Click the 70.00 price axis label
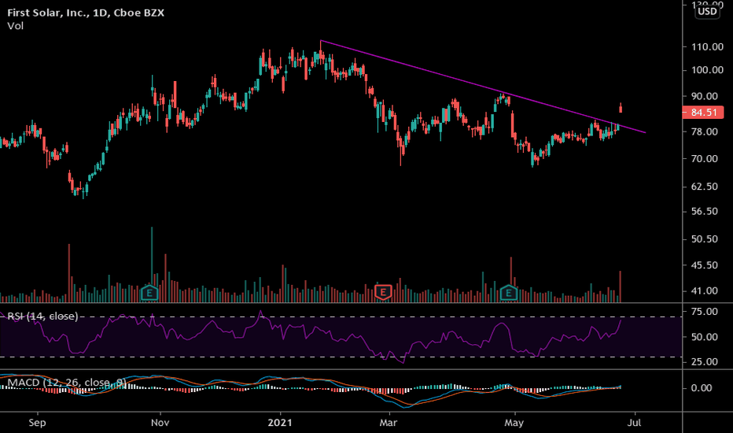Screen dimensions: 733x433 click(x=705, y=159)
